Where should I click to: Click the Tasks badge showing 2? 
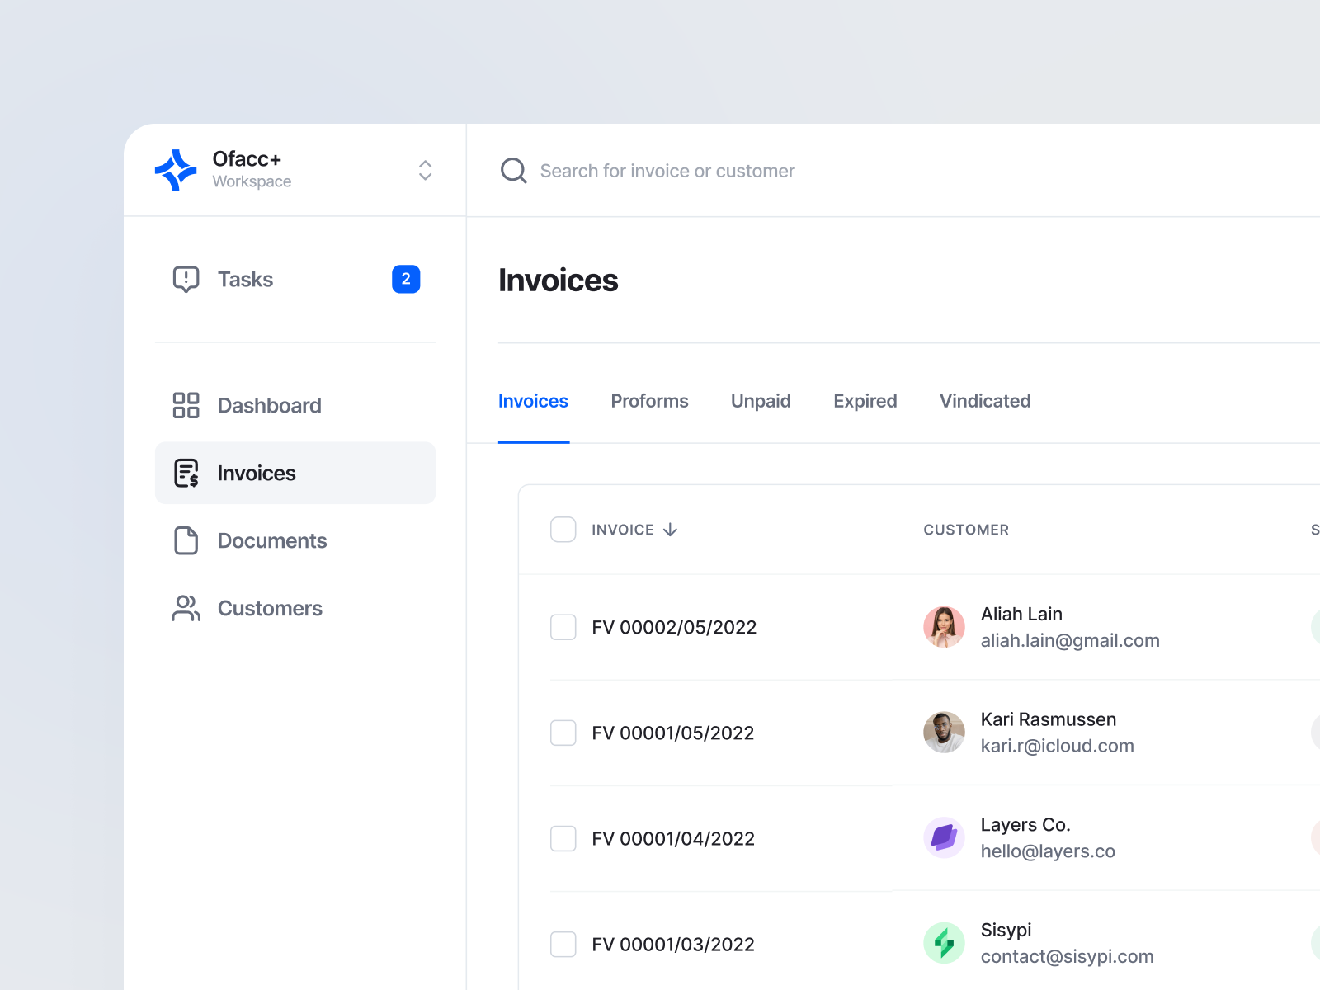(x=405, y=279)
